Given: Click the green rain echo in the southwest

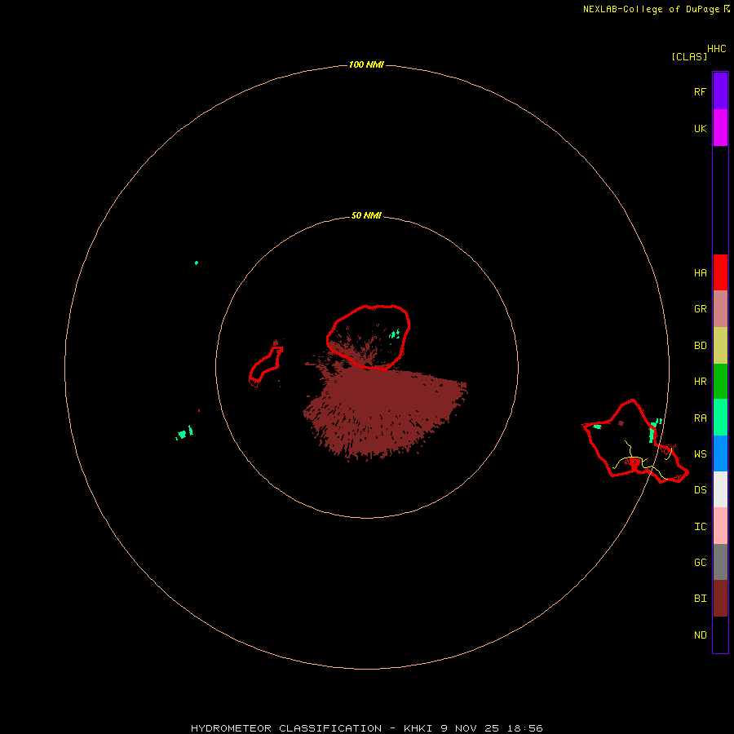Looking at the screenshot, I should tap(184, 432).
